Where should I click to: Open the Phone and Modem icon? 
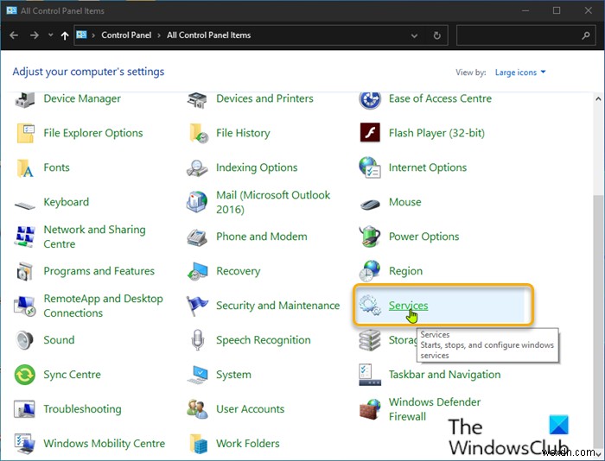point(197,237)
